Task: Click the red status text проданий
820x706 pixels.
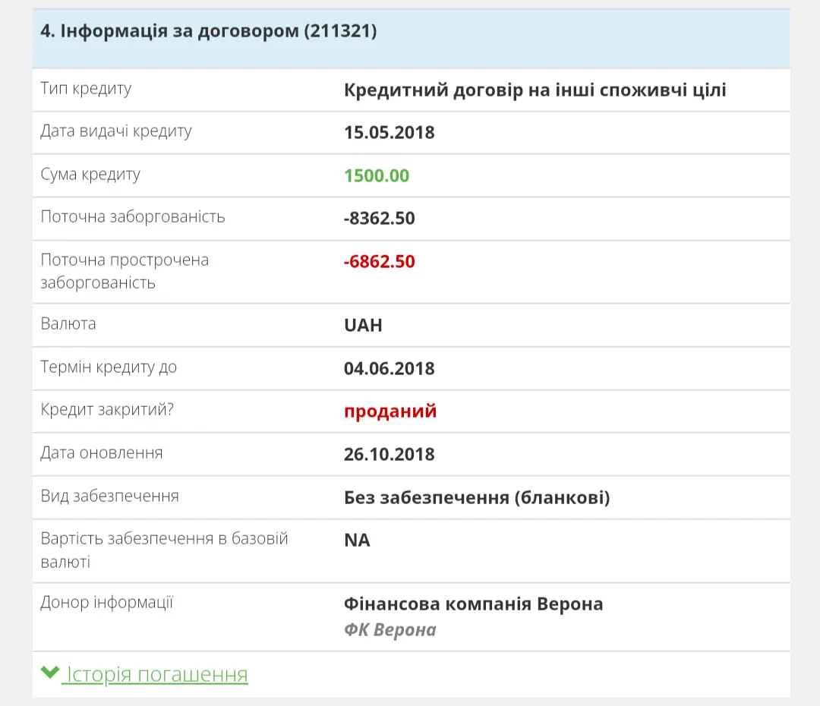Action: (390, 411)
